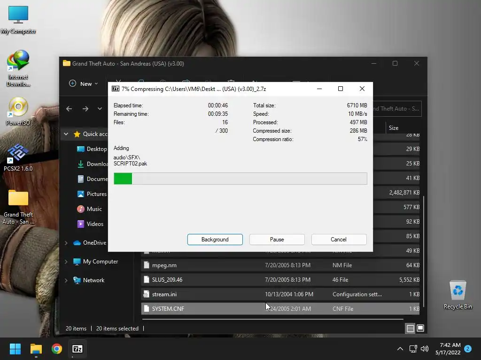Open File Explorer from taskbar
481x360 pixels.
click(36, 349)
